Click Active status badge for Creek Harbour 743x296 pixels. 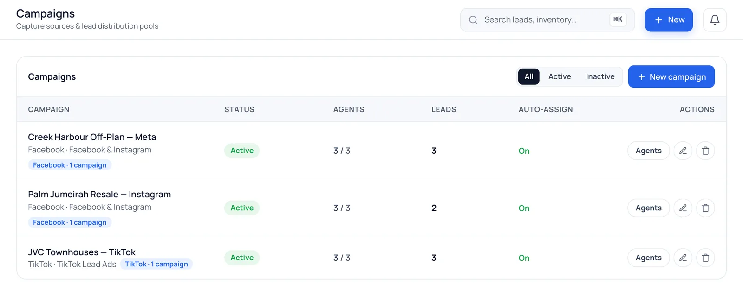(242, 151)
